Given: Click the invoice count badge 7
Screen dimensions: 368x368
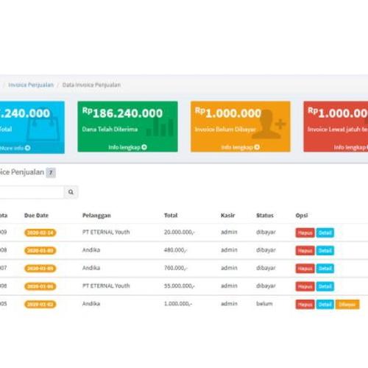Looking at the screenshot, I should pyautogui.click(x=51, y=172).
